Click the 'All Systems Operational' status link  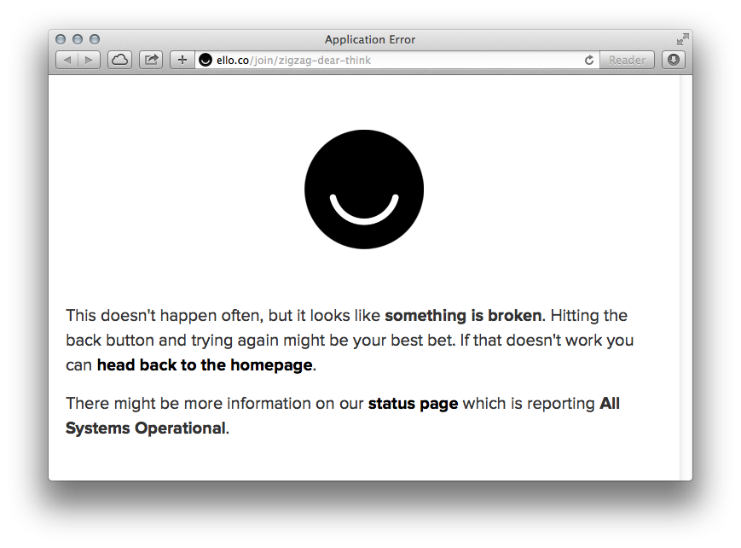[x=343, y=416]
